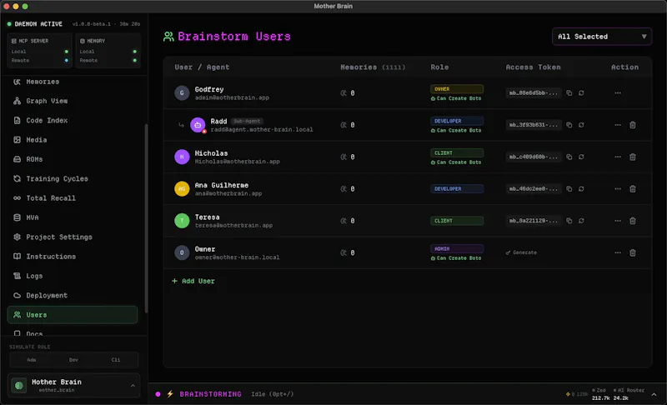The height and width of the screenshot is (405, 667).
Task: Open Radd's DEVELOPER role selector
Action: click(x=456, y=121)
